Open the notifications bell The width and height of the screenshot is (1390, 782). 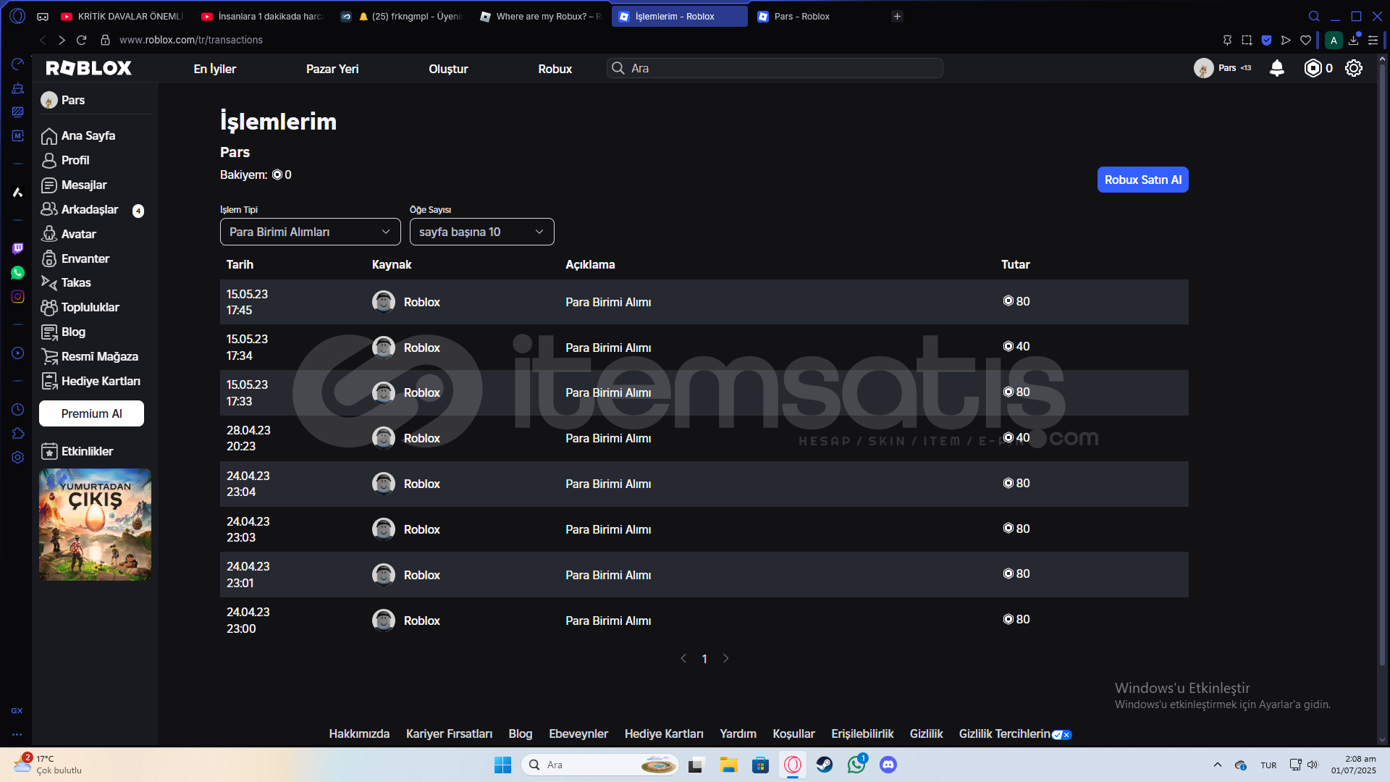tap(1277, 68)
